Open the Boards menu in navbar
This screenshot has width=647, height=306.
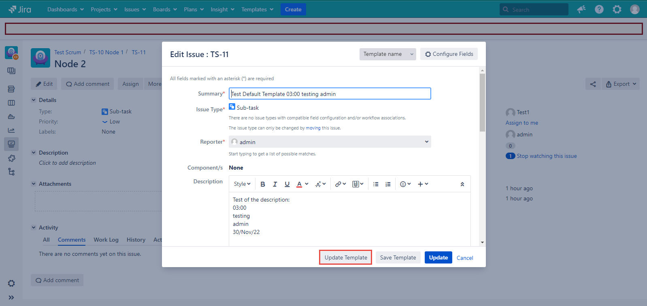[x=164, y=9]
